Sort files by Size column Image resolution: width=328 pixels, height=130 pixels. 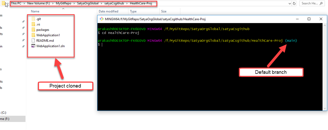[163, 11]
